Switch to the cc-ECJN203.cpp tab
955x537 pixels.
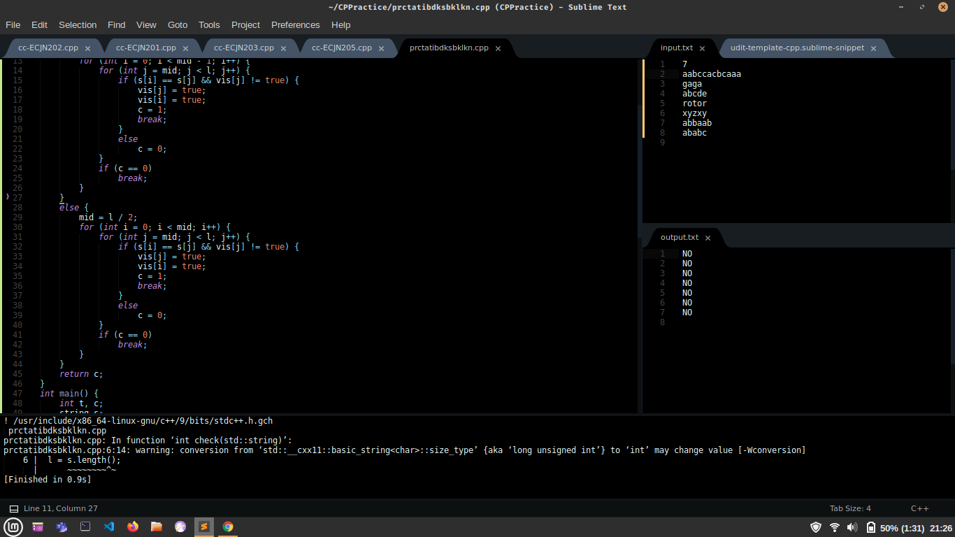point(244,48)
